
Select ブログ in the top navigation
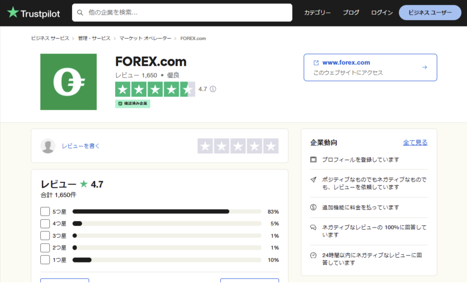click(x=350, y=13)
